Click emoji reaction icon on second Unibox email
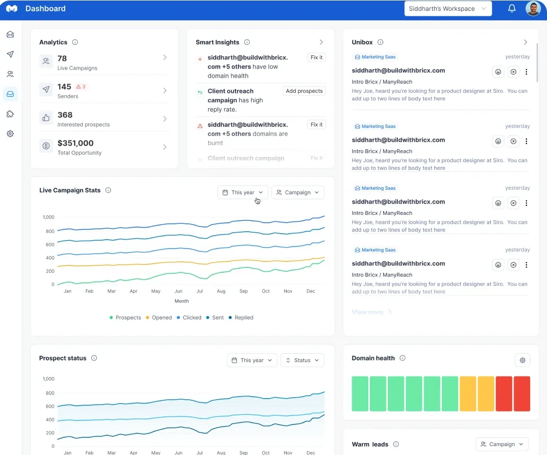 498,141
